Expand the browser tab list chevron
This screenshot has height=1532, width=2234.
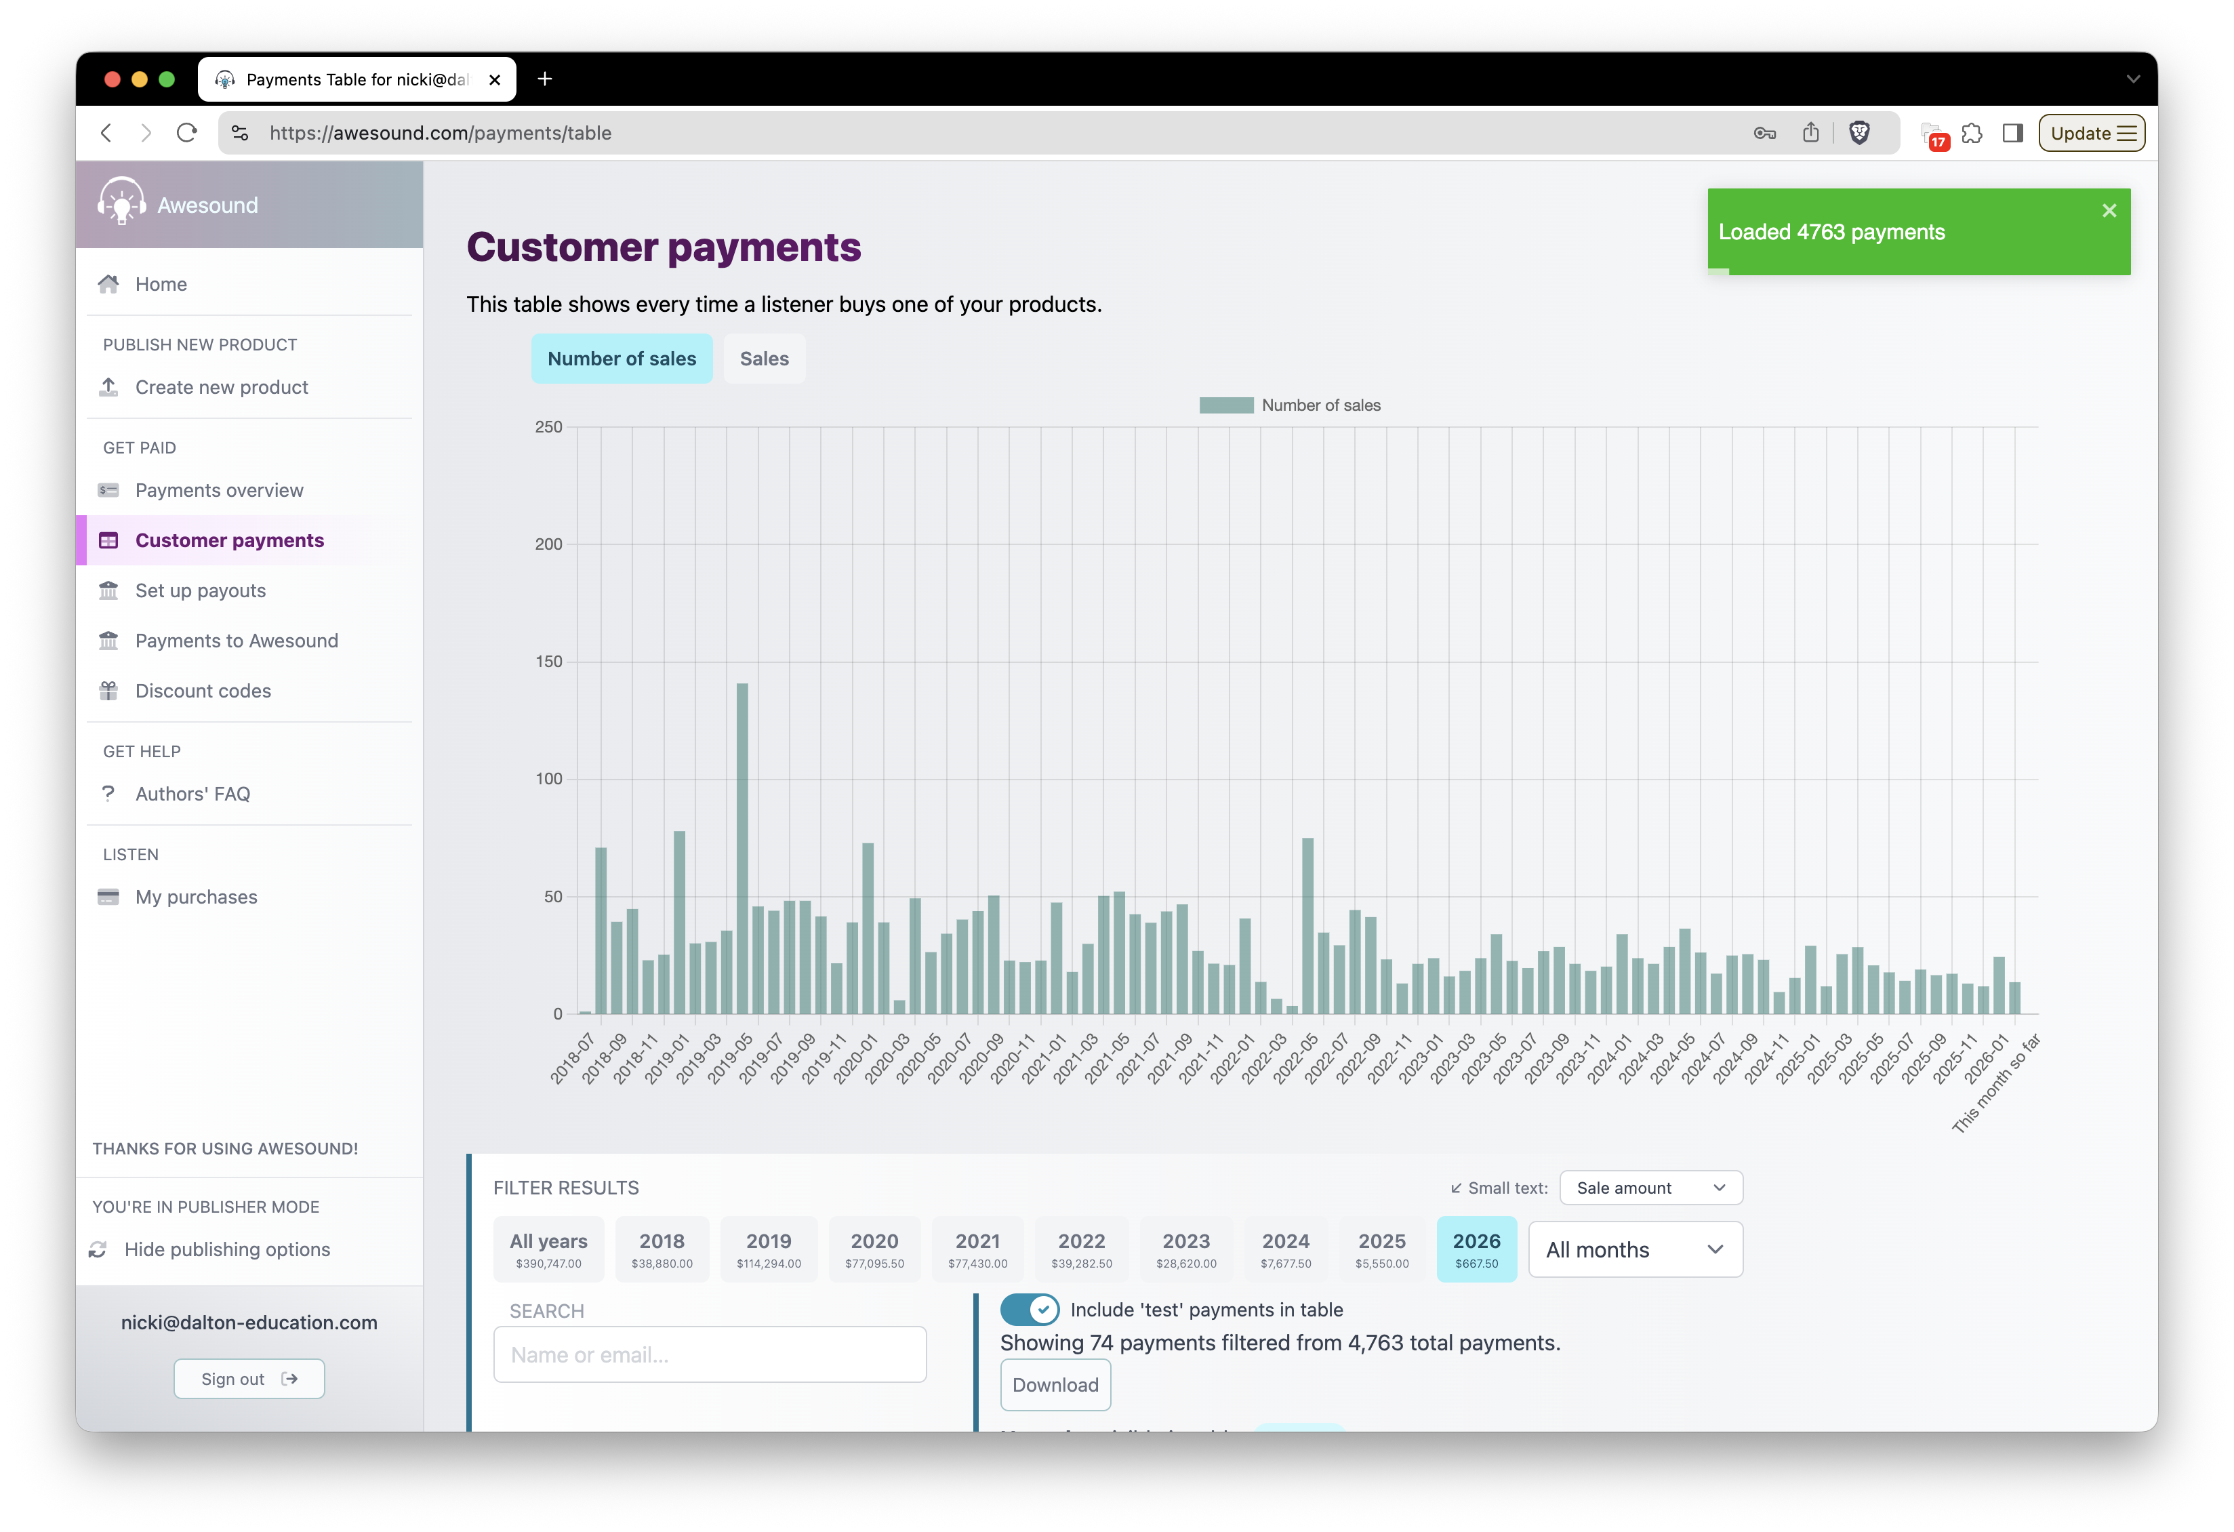click(x=2132, y=79)
